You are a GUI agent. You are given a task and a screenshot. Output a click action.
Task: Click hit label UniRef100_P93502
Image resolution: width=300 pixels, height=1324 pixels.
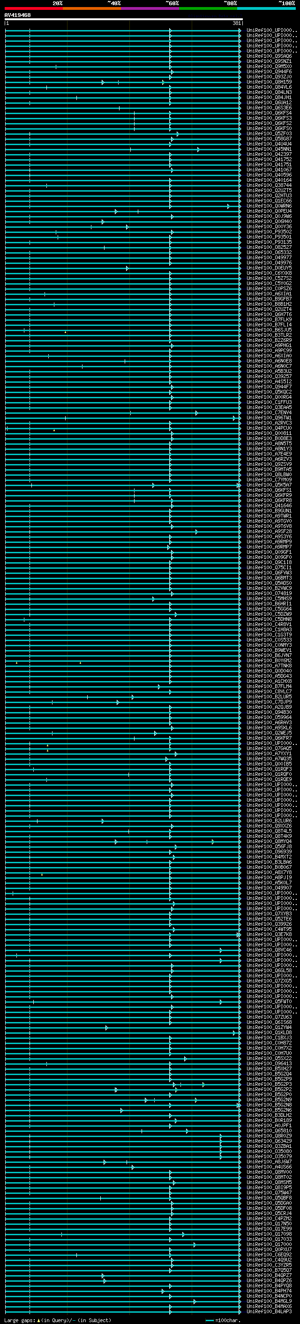click(x=269, y=232)
